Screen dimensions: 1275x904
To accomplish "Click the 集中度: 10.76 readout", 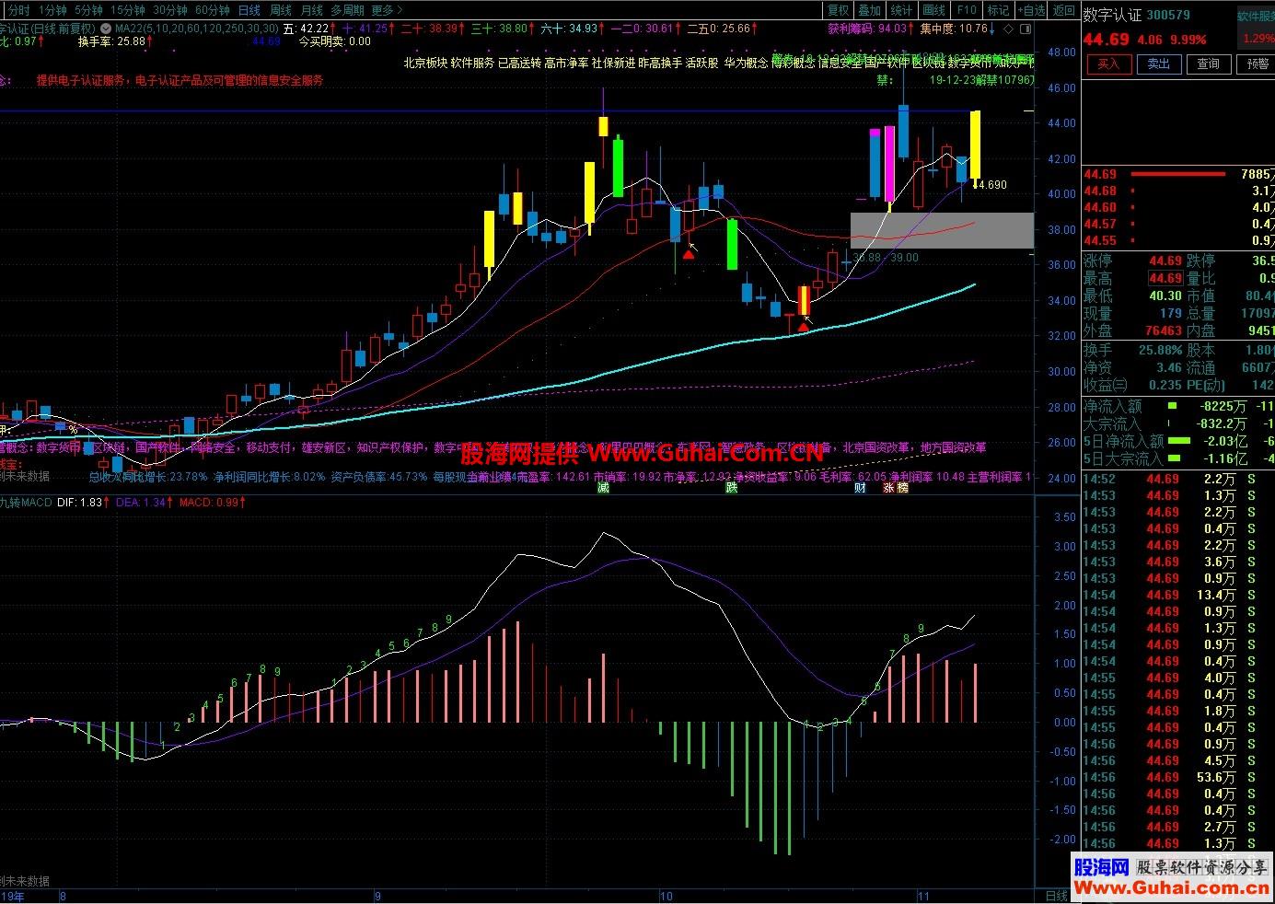I will coord(953,29).
